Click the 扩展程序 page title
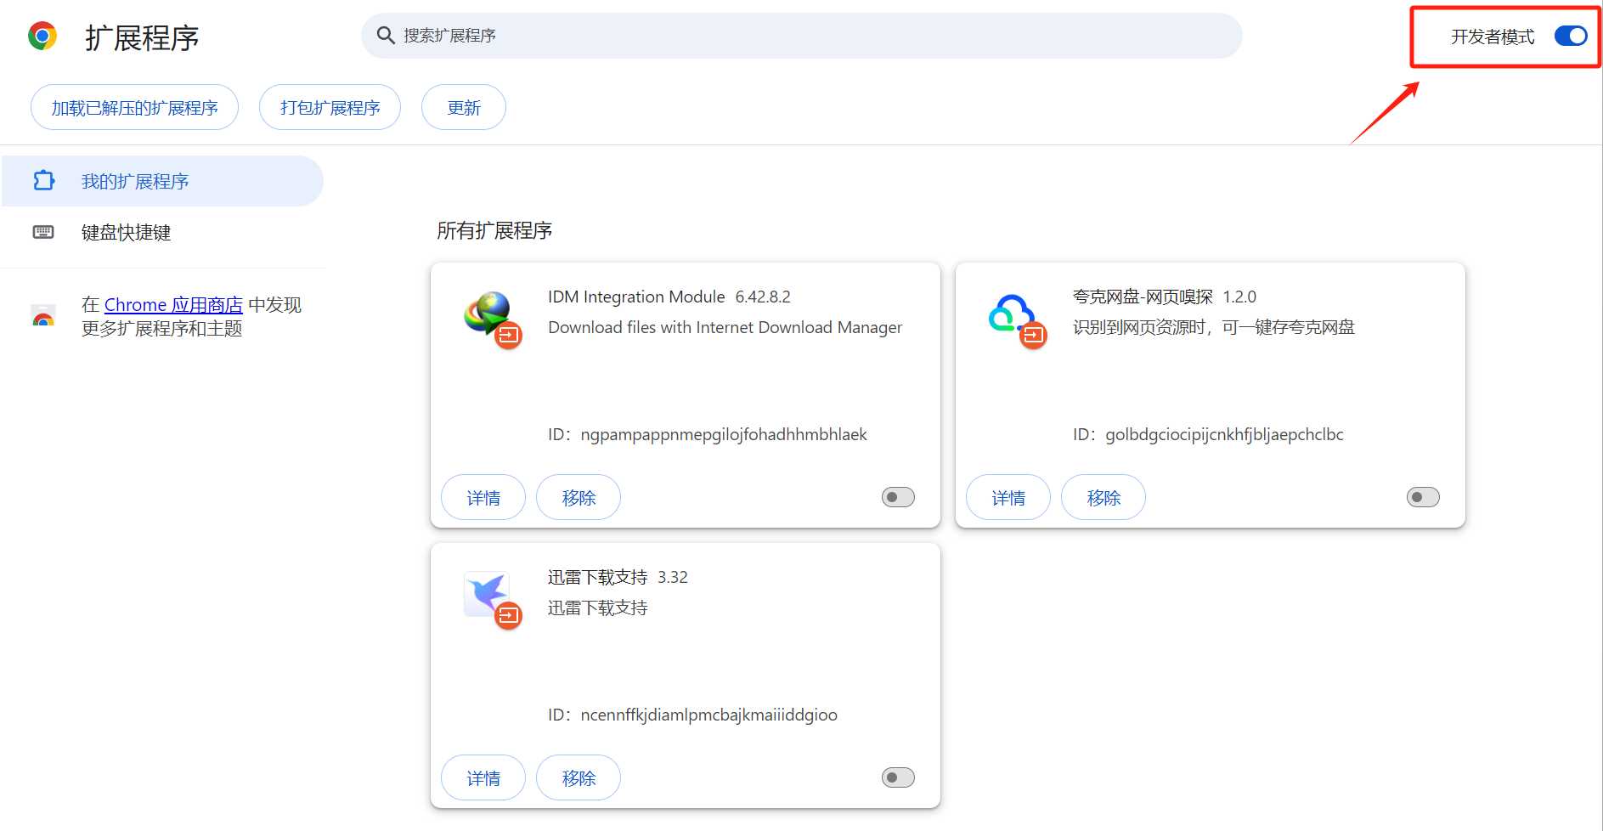Image resolution: width=1603 pixels, height=831 pixels. pyautogui.click(x=142, y=38)
